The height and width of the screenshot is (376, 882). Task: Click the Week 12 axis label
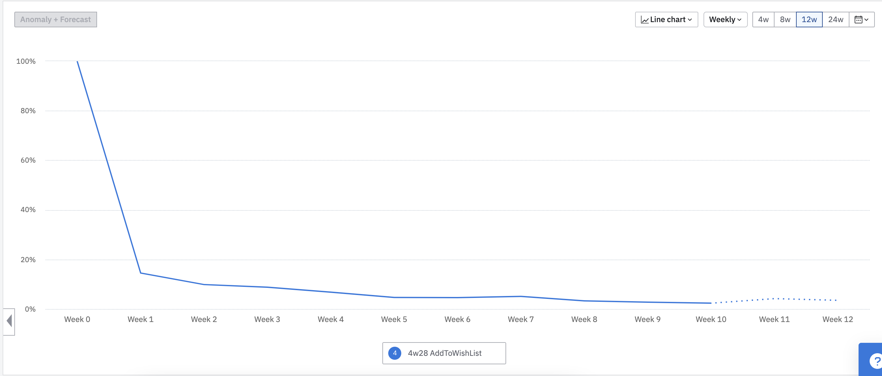pyautogui.click(x=837, y=319)
